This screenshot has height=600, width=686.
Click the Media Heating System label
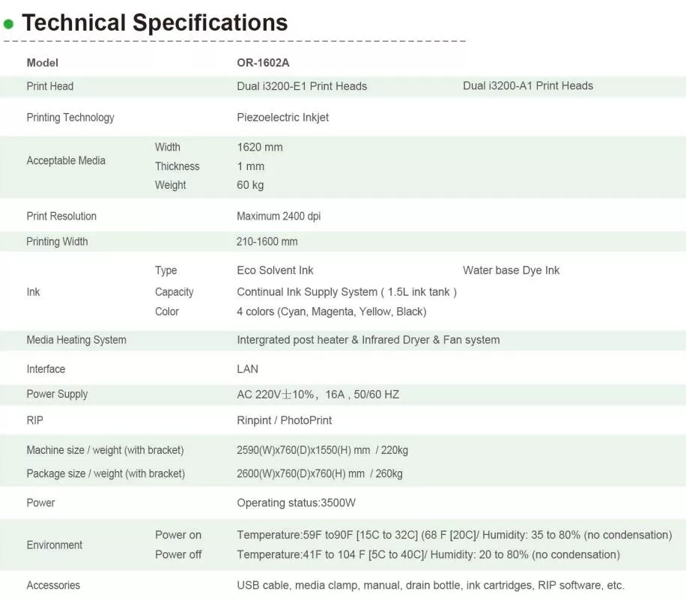pyautogui.click(x=76, y=340)
